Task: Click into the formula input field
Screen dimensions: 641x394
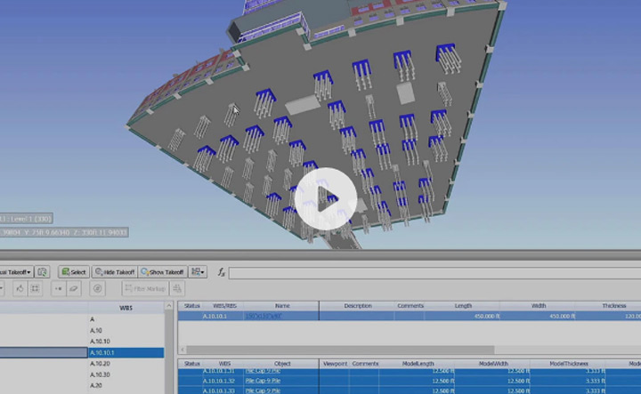Action: [x=427, y=272]
